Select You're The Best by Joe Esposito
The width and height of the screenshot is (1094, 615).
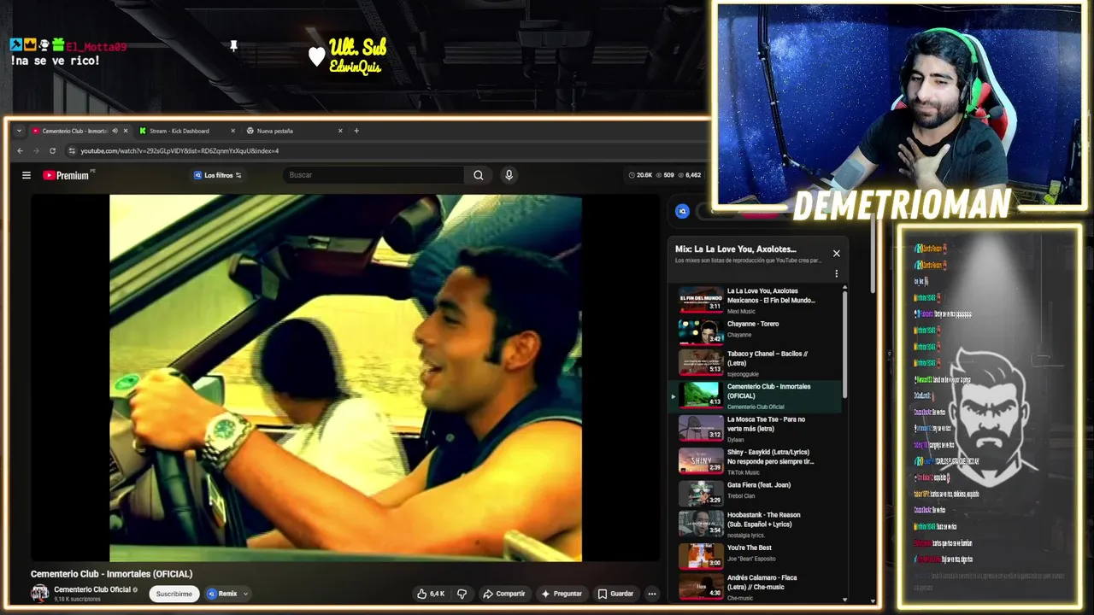click(x=759, y=555)
